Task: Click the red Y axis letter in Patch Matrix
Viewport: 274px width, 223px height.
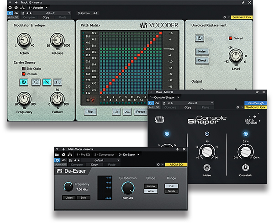Action: pos(93,100)
